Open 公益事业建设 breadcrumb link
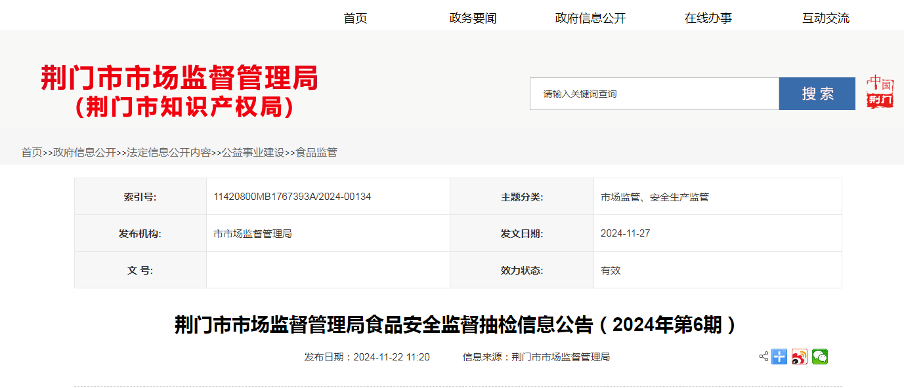904x388 pixels. click(x=253, y=152)
